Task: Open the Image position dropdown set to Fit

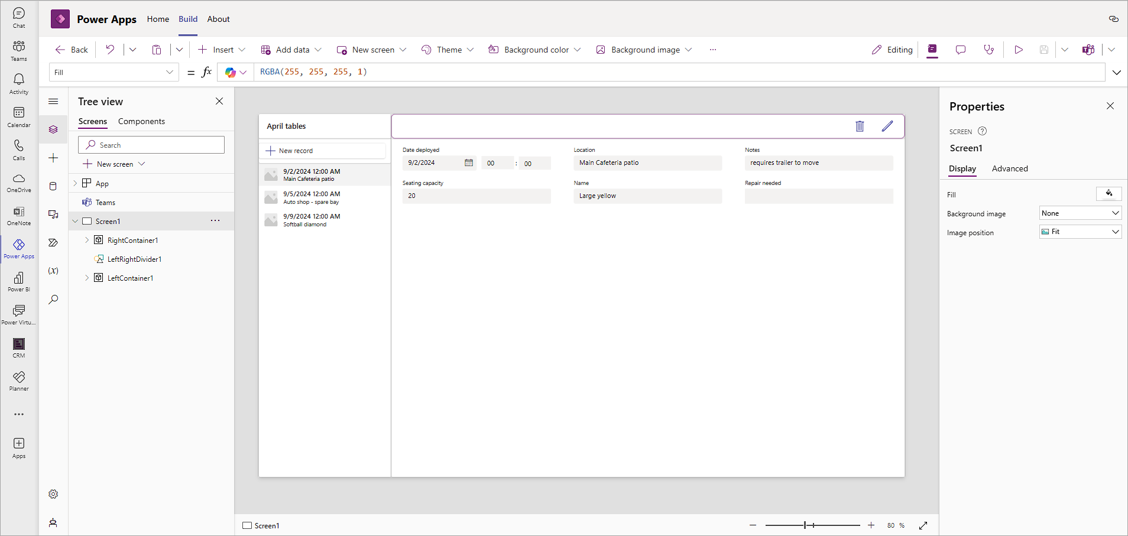Action: tap(1079, 232)
